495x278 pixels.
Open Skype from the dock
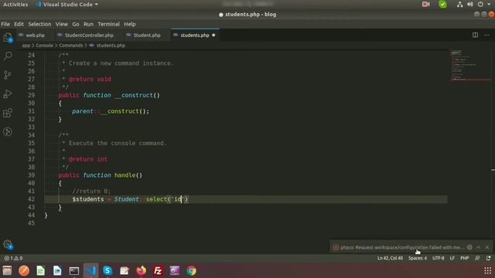[108, 270]
